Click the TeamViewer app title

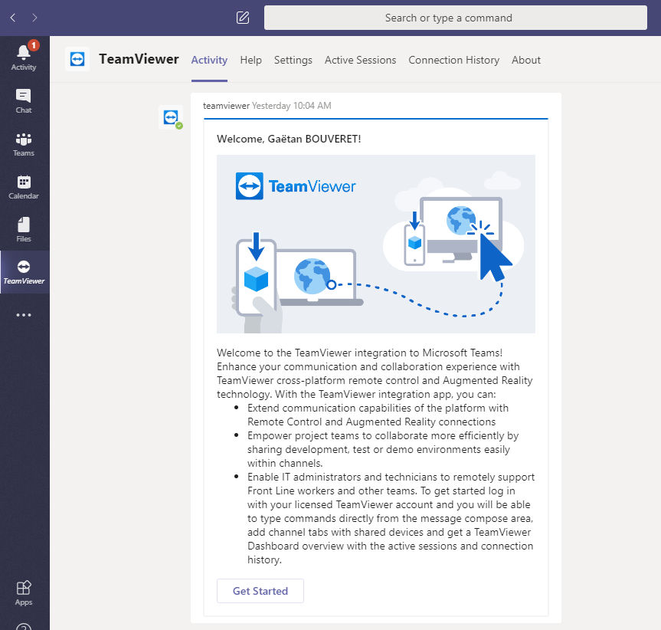pos(139,59)
